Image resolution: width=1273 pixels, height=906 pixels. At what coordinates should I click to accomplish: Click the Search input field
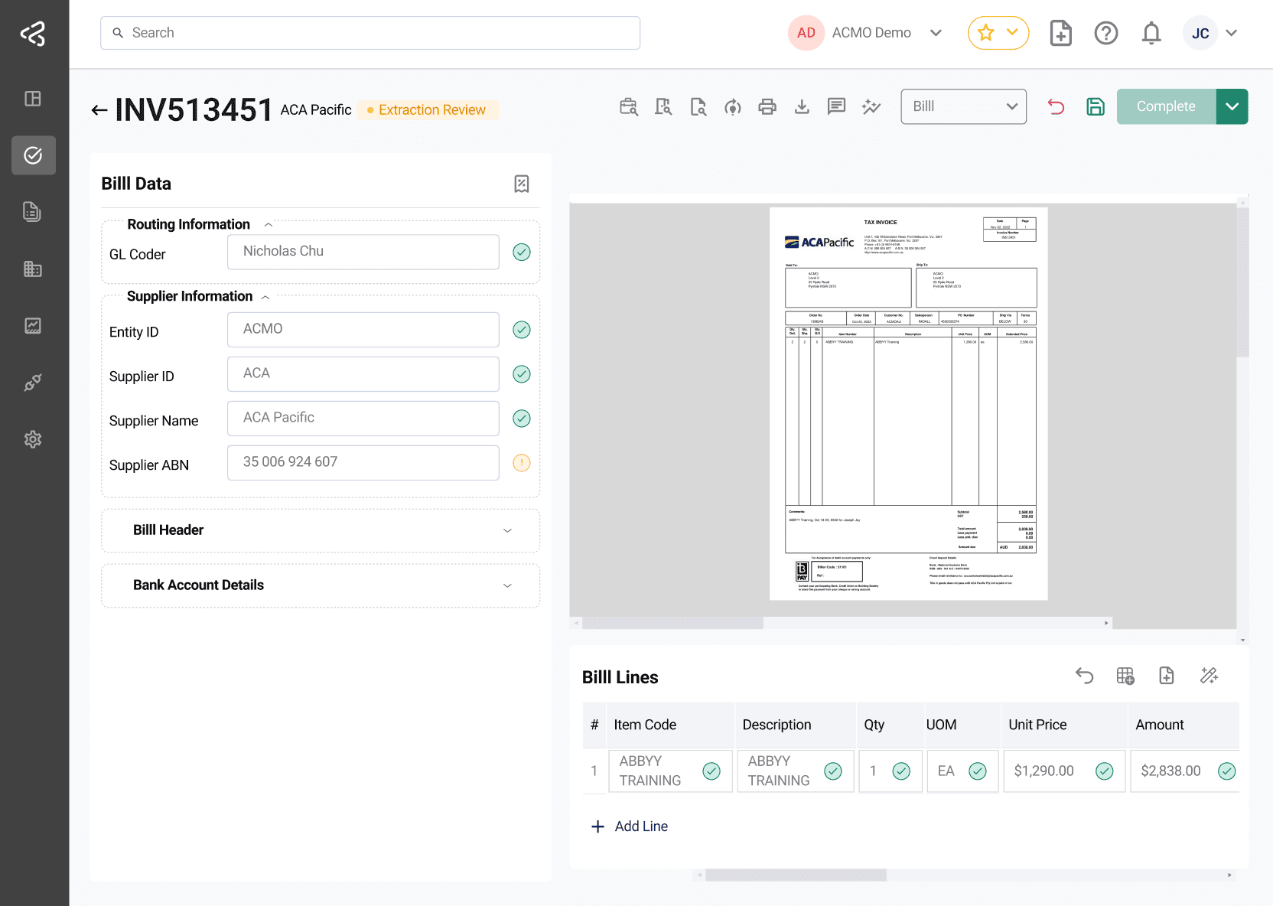pyautogui.click(x=370, y=33)
